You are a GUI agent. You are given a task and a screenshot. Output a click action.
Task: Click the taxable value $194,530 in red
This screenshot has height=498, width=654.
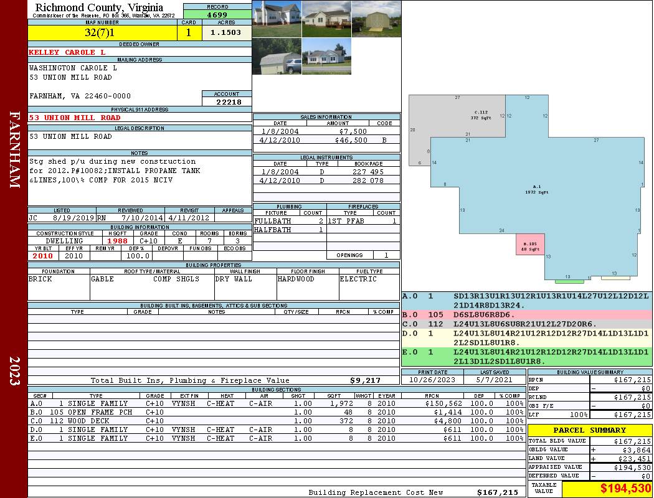click(x=625, y=489)
